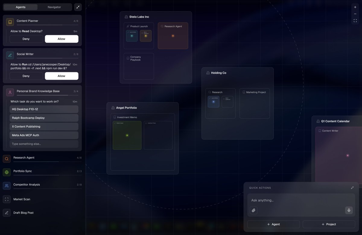362x235 pixels.
Task: Open Draft Blog Post pencil icon
Action: pos(7,213)
